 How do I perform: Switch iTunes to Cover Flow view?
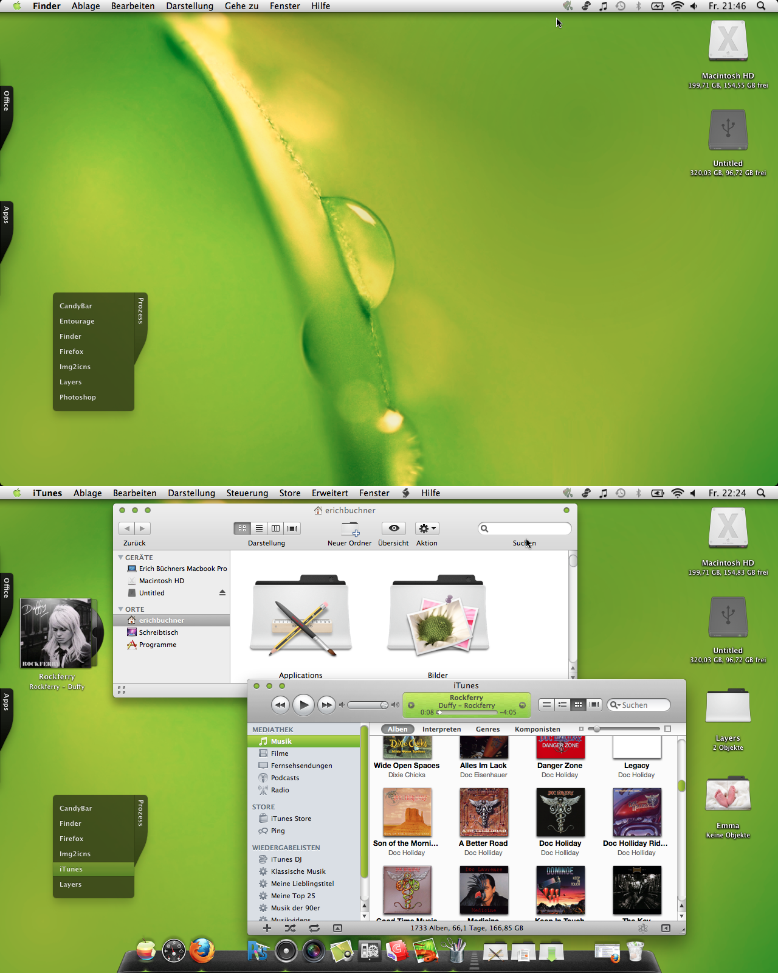[594, 705]
